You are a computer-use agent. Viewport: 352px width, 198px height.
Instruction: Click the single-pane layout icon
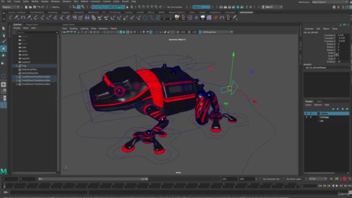pyautogui.click(x=3, y=84)
